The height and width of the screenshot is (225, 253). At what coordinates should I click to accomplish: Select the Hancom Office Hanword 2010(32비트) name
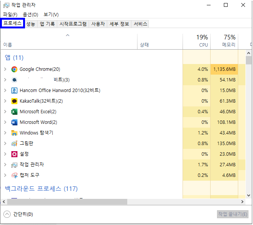60,91
